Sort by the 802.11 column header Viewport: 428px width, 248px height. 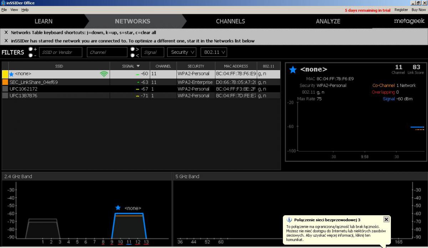coord(268,66)
